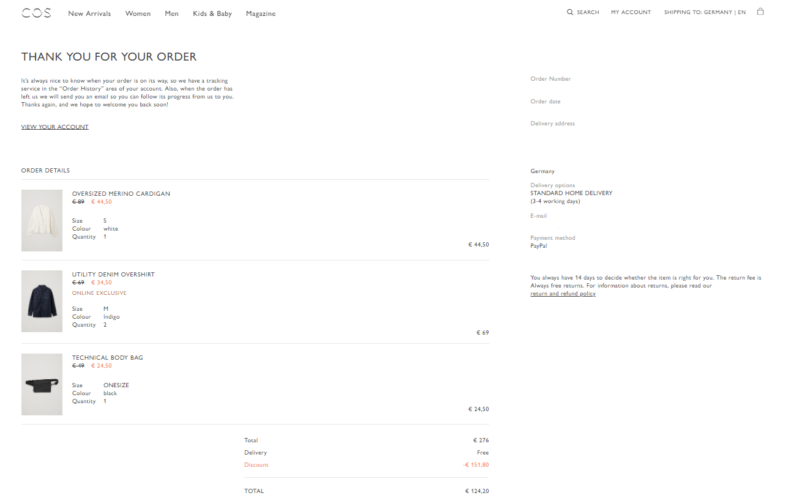Click the Online Exclusive label
The image size is (799, 501).
point(99,293)
